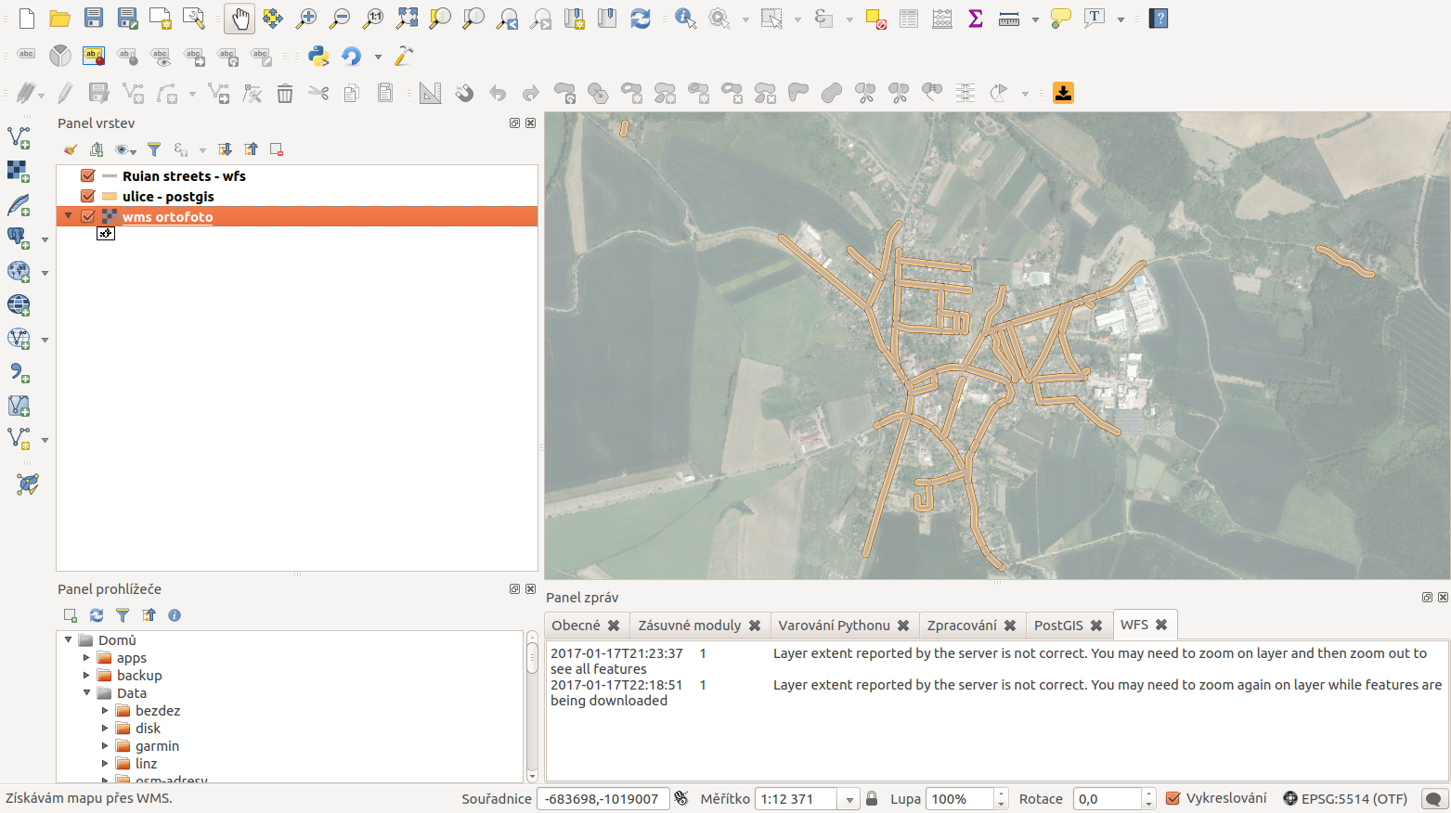The height and width of the screenshot is (813, 1451).
Task: Select the Pan Map hand tool
Action: pos(240,19)
